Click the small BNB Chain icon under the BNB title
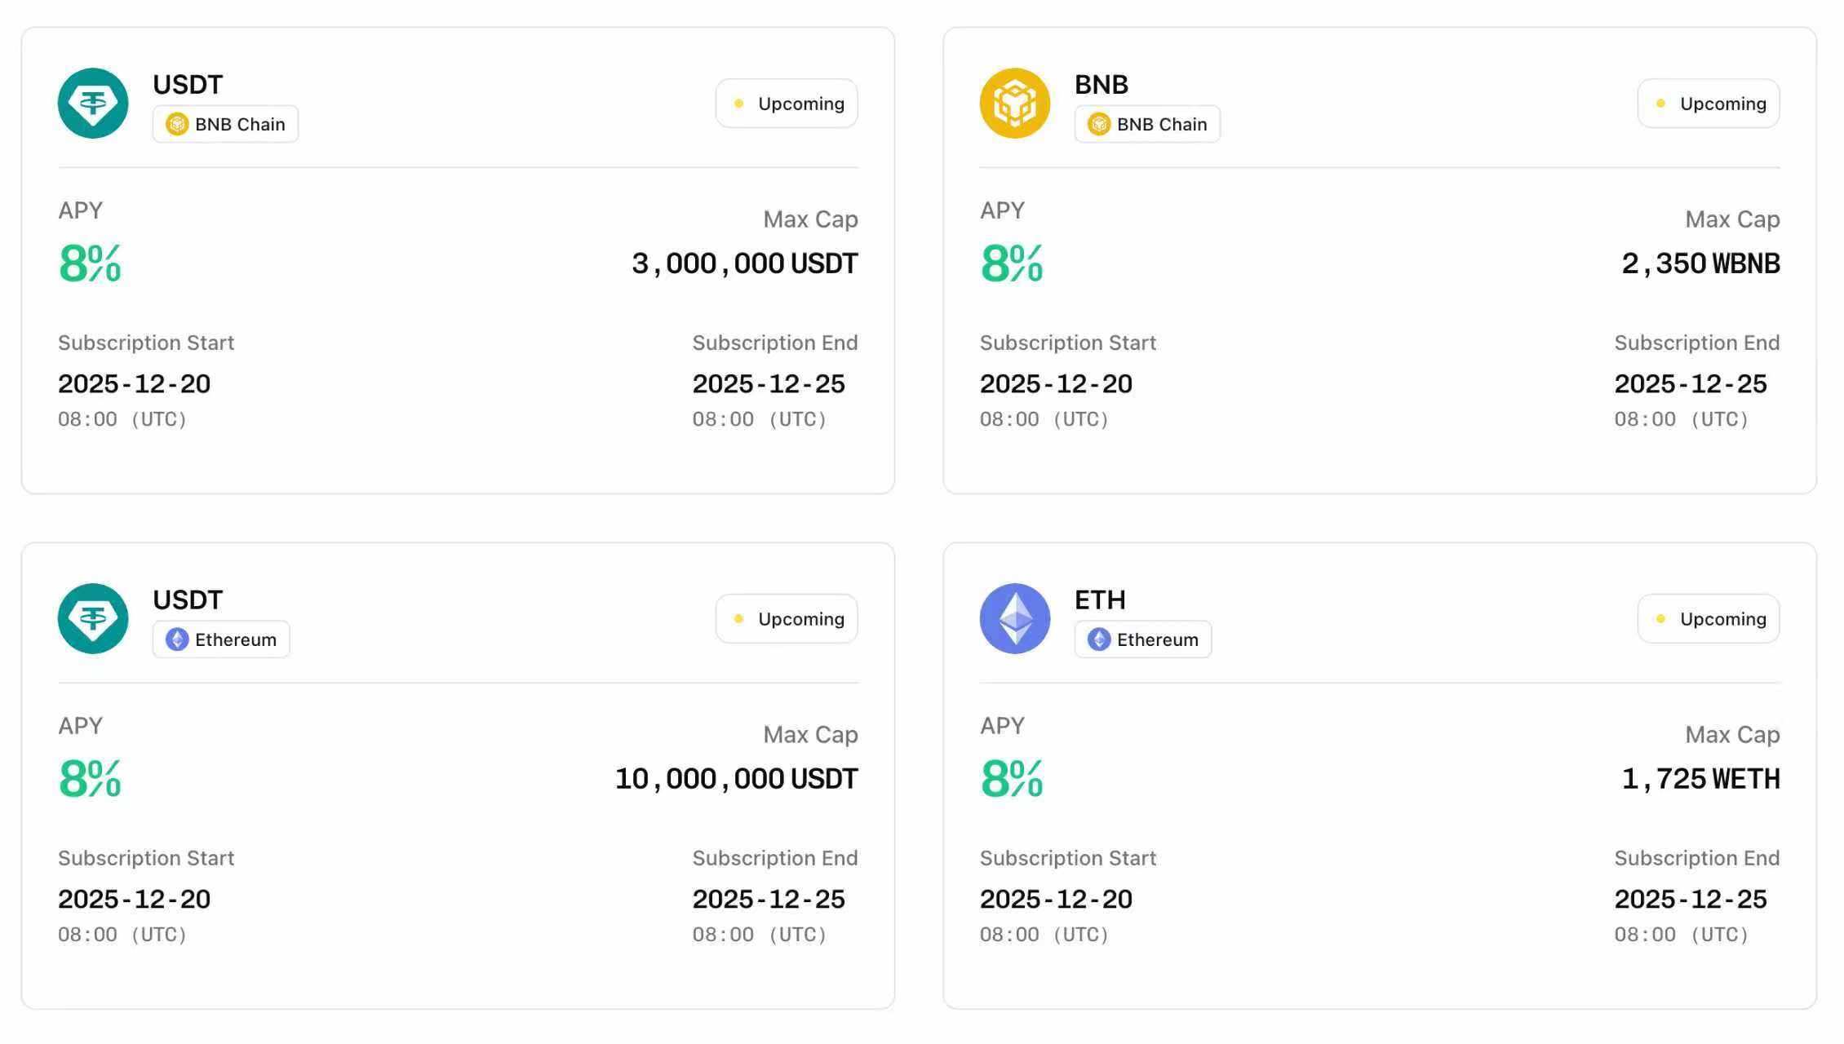The height and width of the screenshot is (1044, 1844). coord(1098,125)
